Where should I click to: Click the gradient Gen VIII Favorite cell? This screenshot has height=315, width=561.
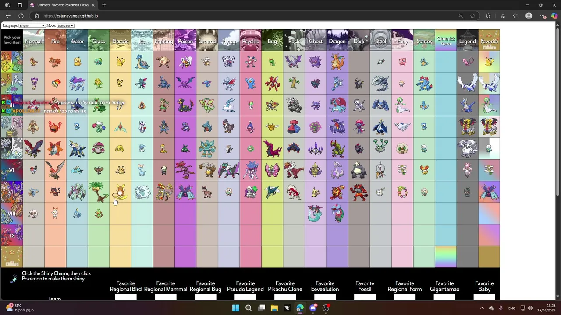click(x=489, y=213)
